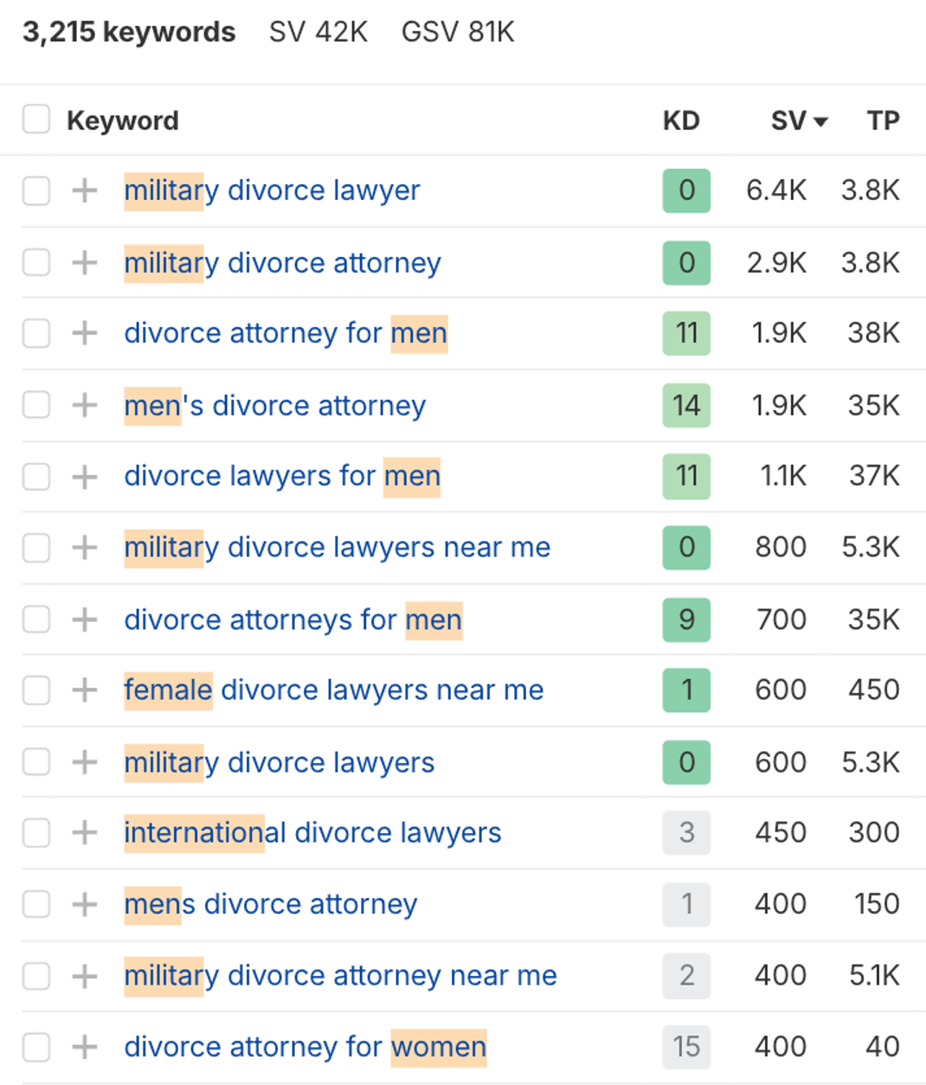Open military divorce attorney near me link
The height and width of the screenshot is (1085, 926).
click(x=340, y=975)
